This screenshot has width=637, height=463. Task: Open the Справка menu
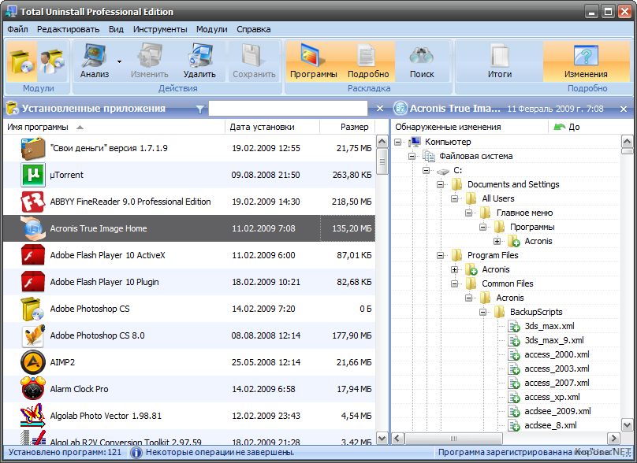(254, 29)
